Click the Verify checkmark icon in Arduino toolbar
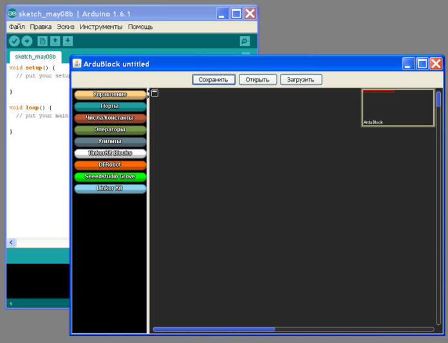 click(x=14, y=41)
